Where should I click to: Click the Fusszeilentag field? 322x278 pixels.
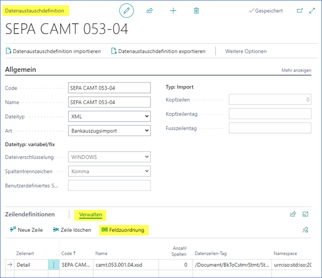pos(270,128)
